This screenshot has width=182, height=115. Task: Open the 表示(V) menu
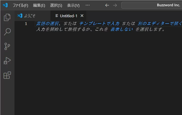pyautogui.click(x=73, y=5)
